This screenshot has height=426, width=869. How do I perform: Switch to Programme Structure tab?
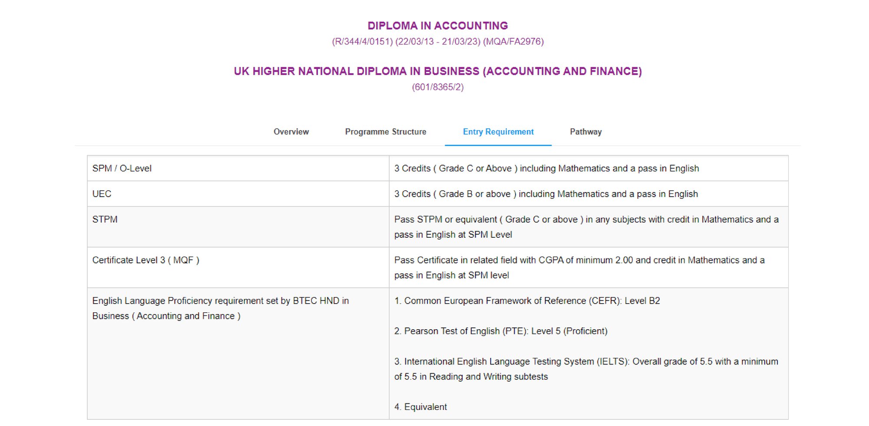[386, 131]
